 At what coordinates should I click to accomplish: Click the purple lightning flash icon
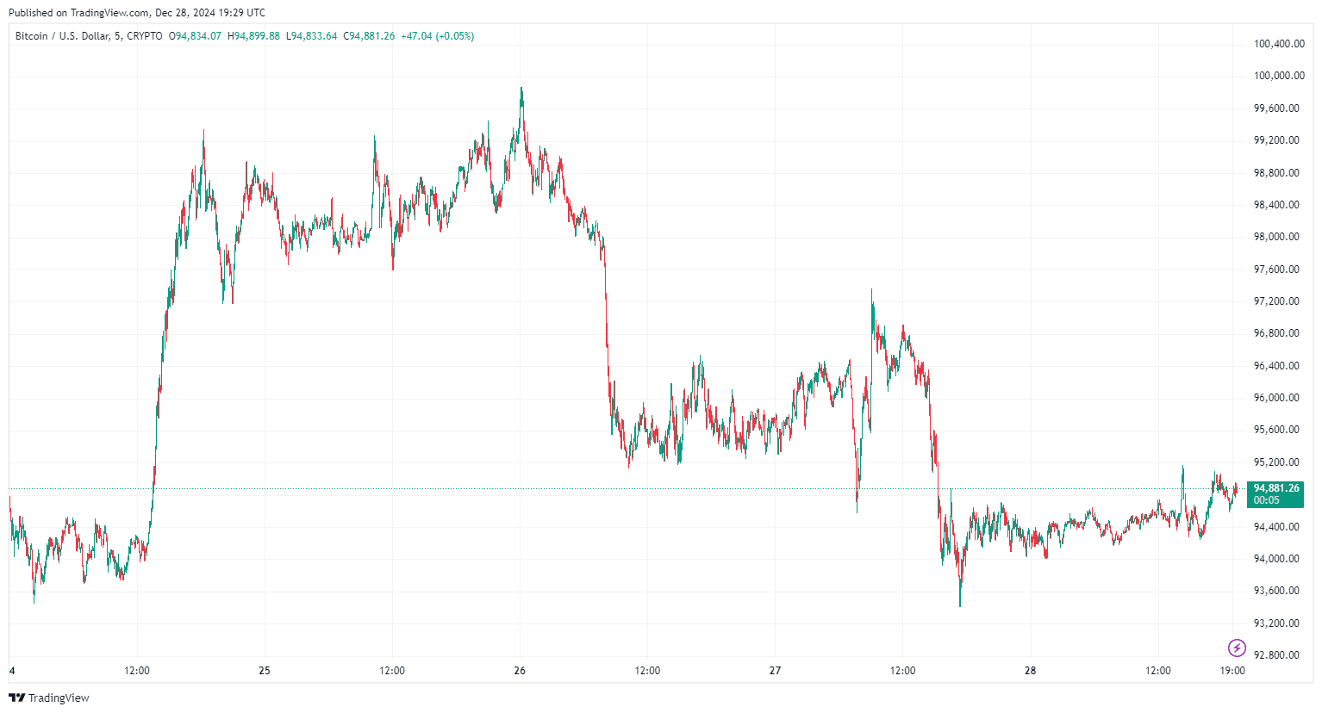pyautogui.click(x=1237, y=648)
